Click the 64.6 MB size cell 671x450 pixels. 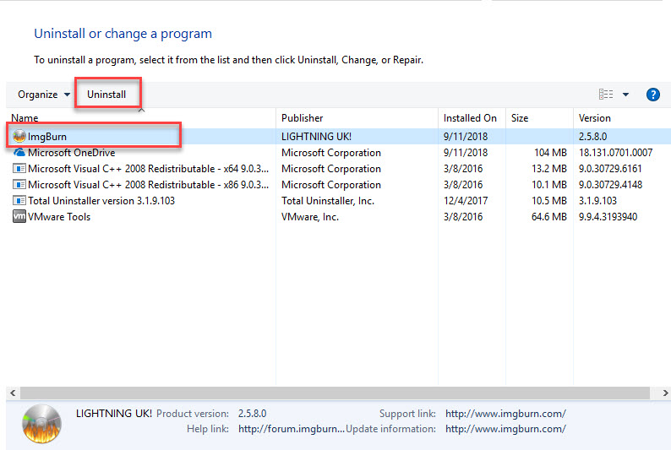pos(549,217)
